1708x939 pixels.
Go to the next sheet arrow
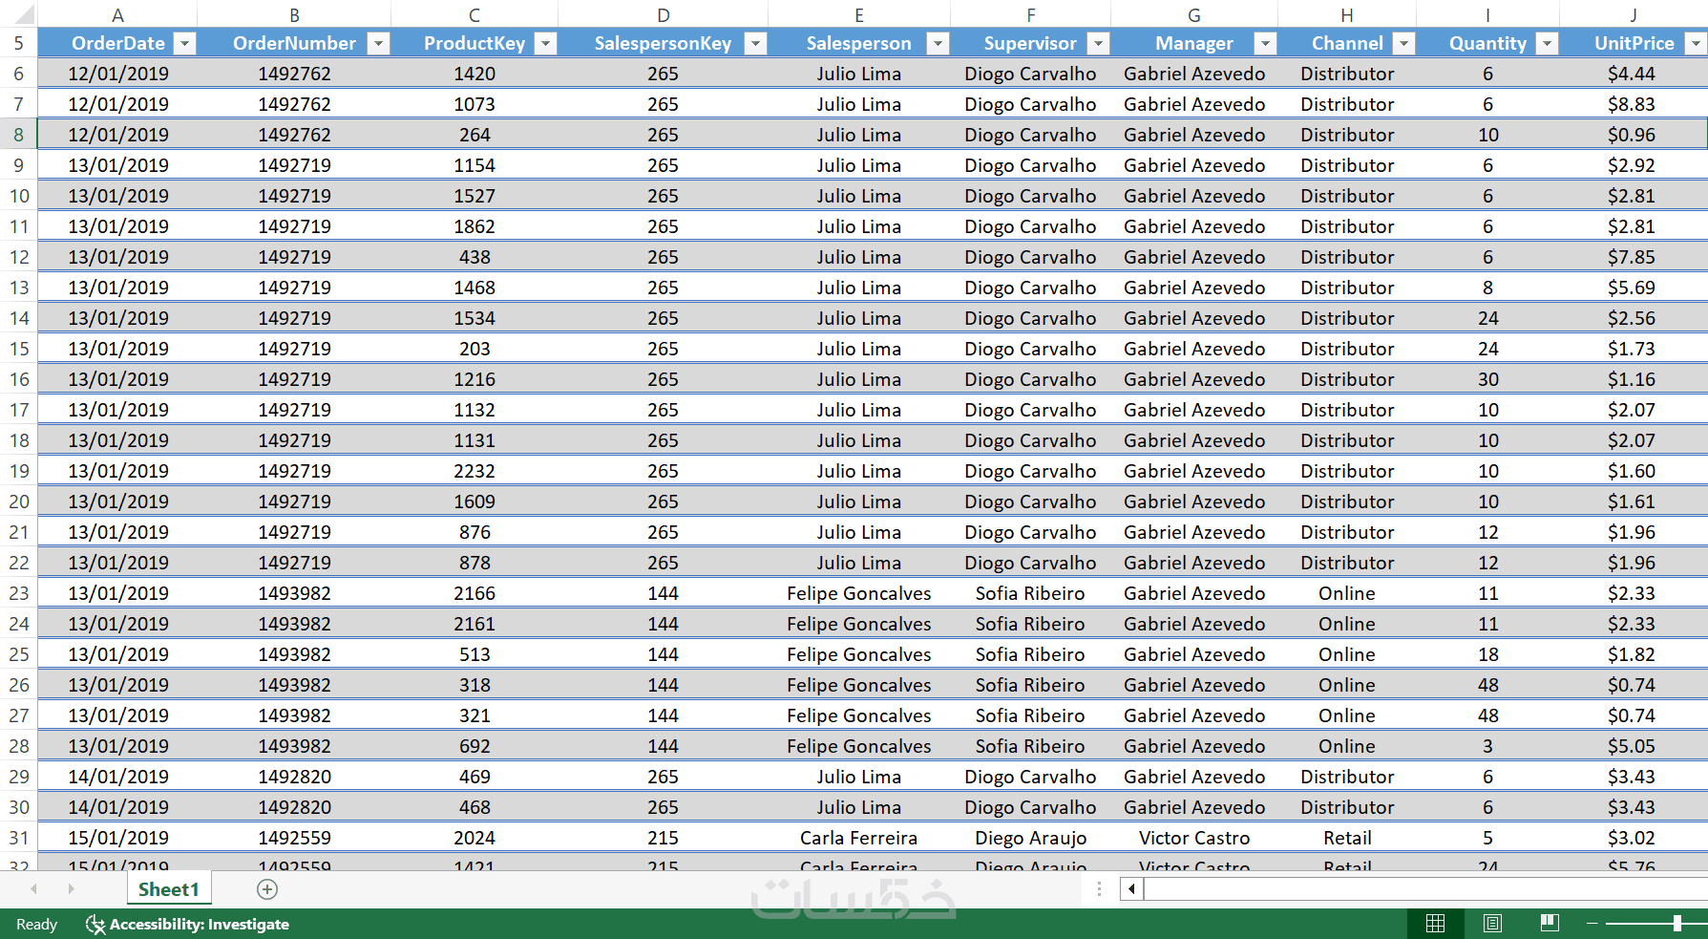[71, 889]
